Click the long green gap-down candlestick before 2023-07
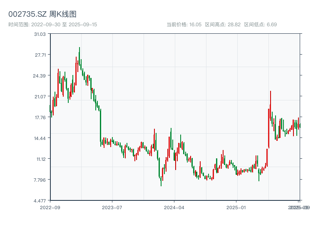The height and width of the screenshot is (250, 333). click(100, 127)
